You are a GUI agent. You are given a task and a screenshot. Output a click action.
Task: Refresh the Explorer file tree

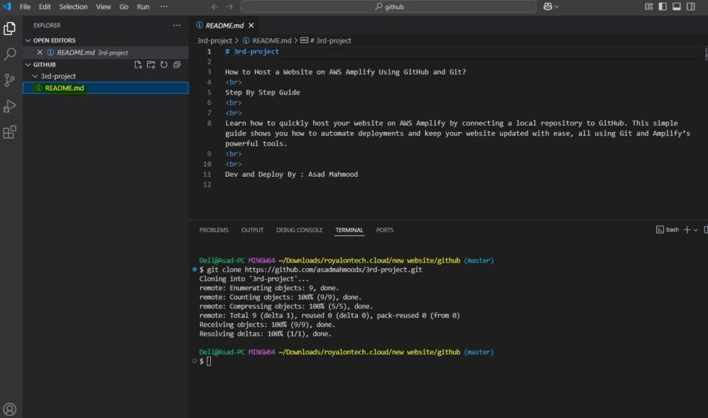pos(164,64)
